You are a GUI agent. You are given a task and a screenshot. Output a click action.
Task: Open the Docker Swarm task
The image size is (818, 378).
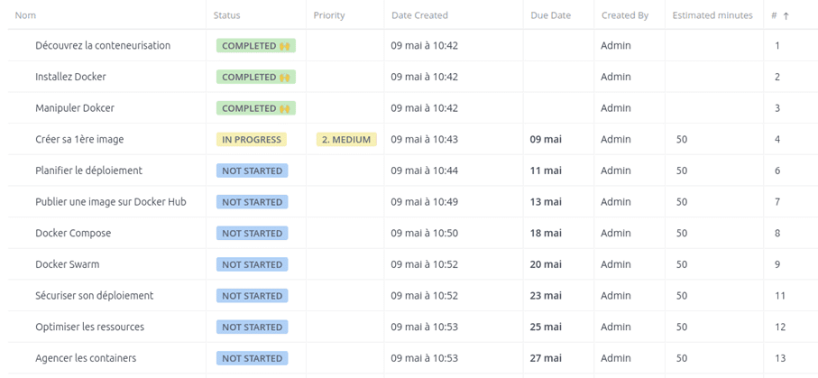click(68, 264)
